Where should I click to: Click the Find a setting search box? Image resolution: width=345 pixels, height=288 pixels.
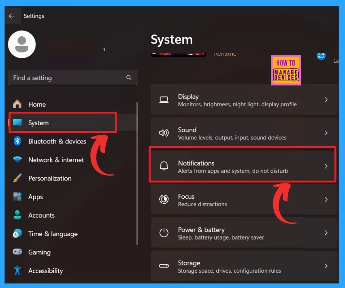[x=73, y=78]
